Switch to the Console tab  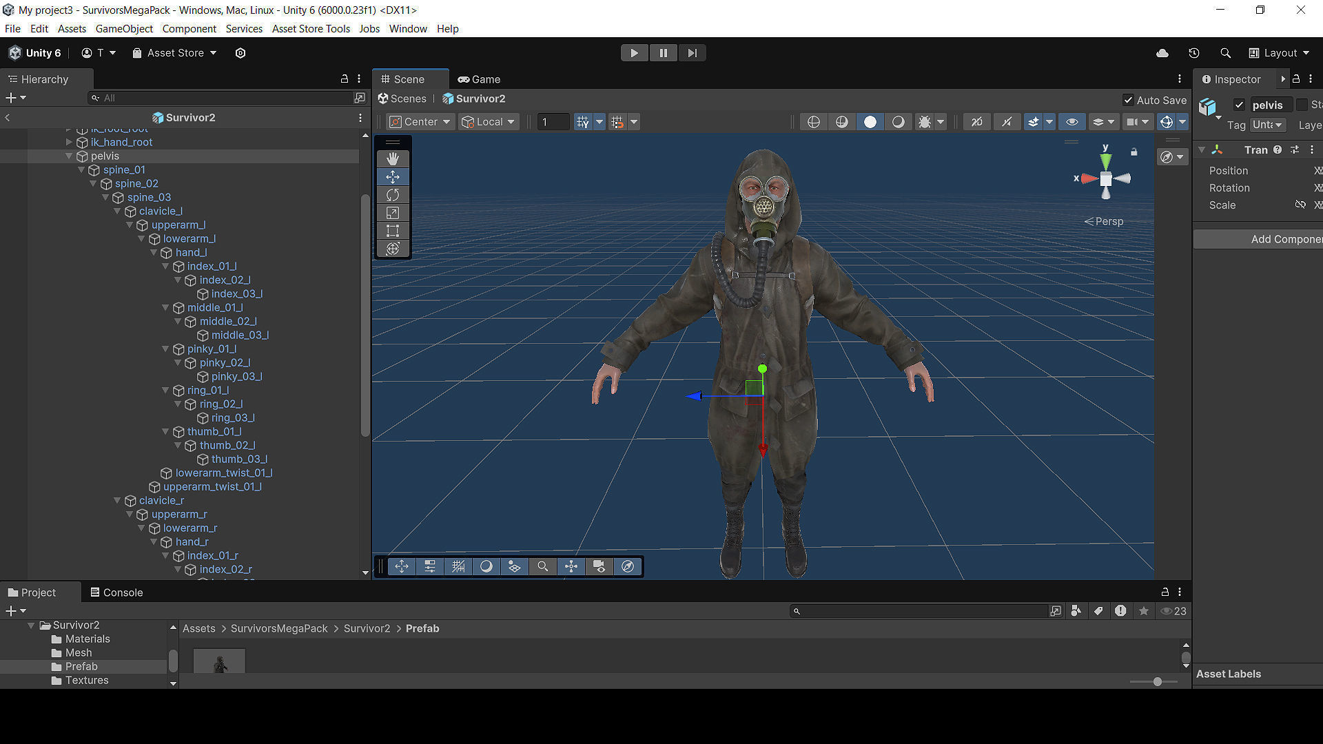coord(117,592)
